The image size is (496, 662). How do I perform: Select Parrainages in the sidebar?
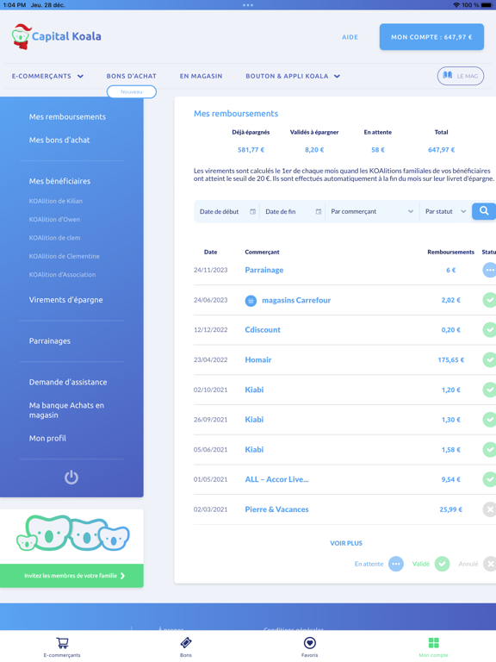click(50, 341)
